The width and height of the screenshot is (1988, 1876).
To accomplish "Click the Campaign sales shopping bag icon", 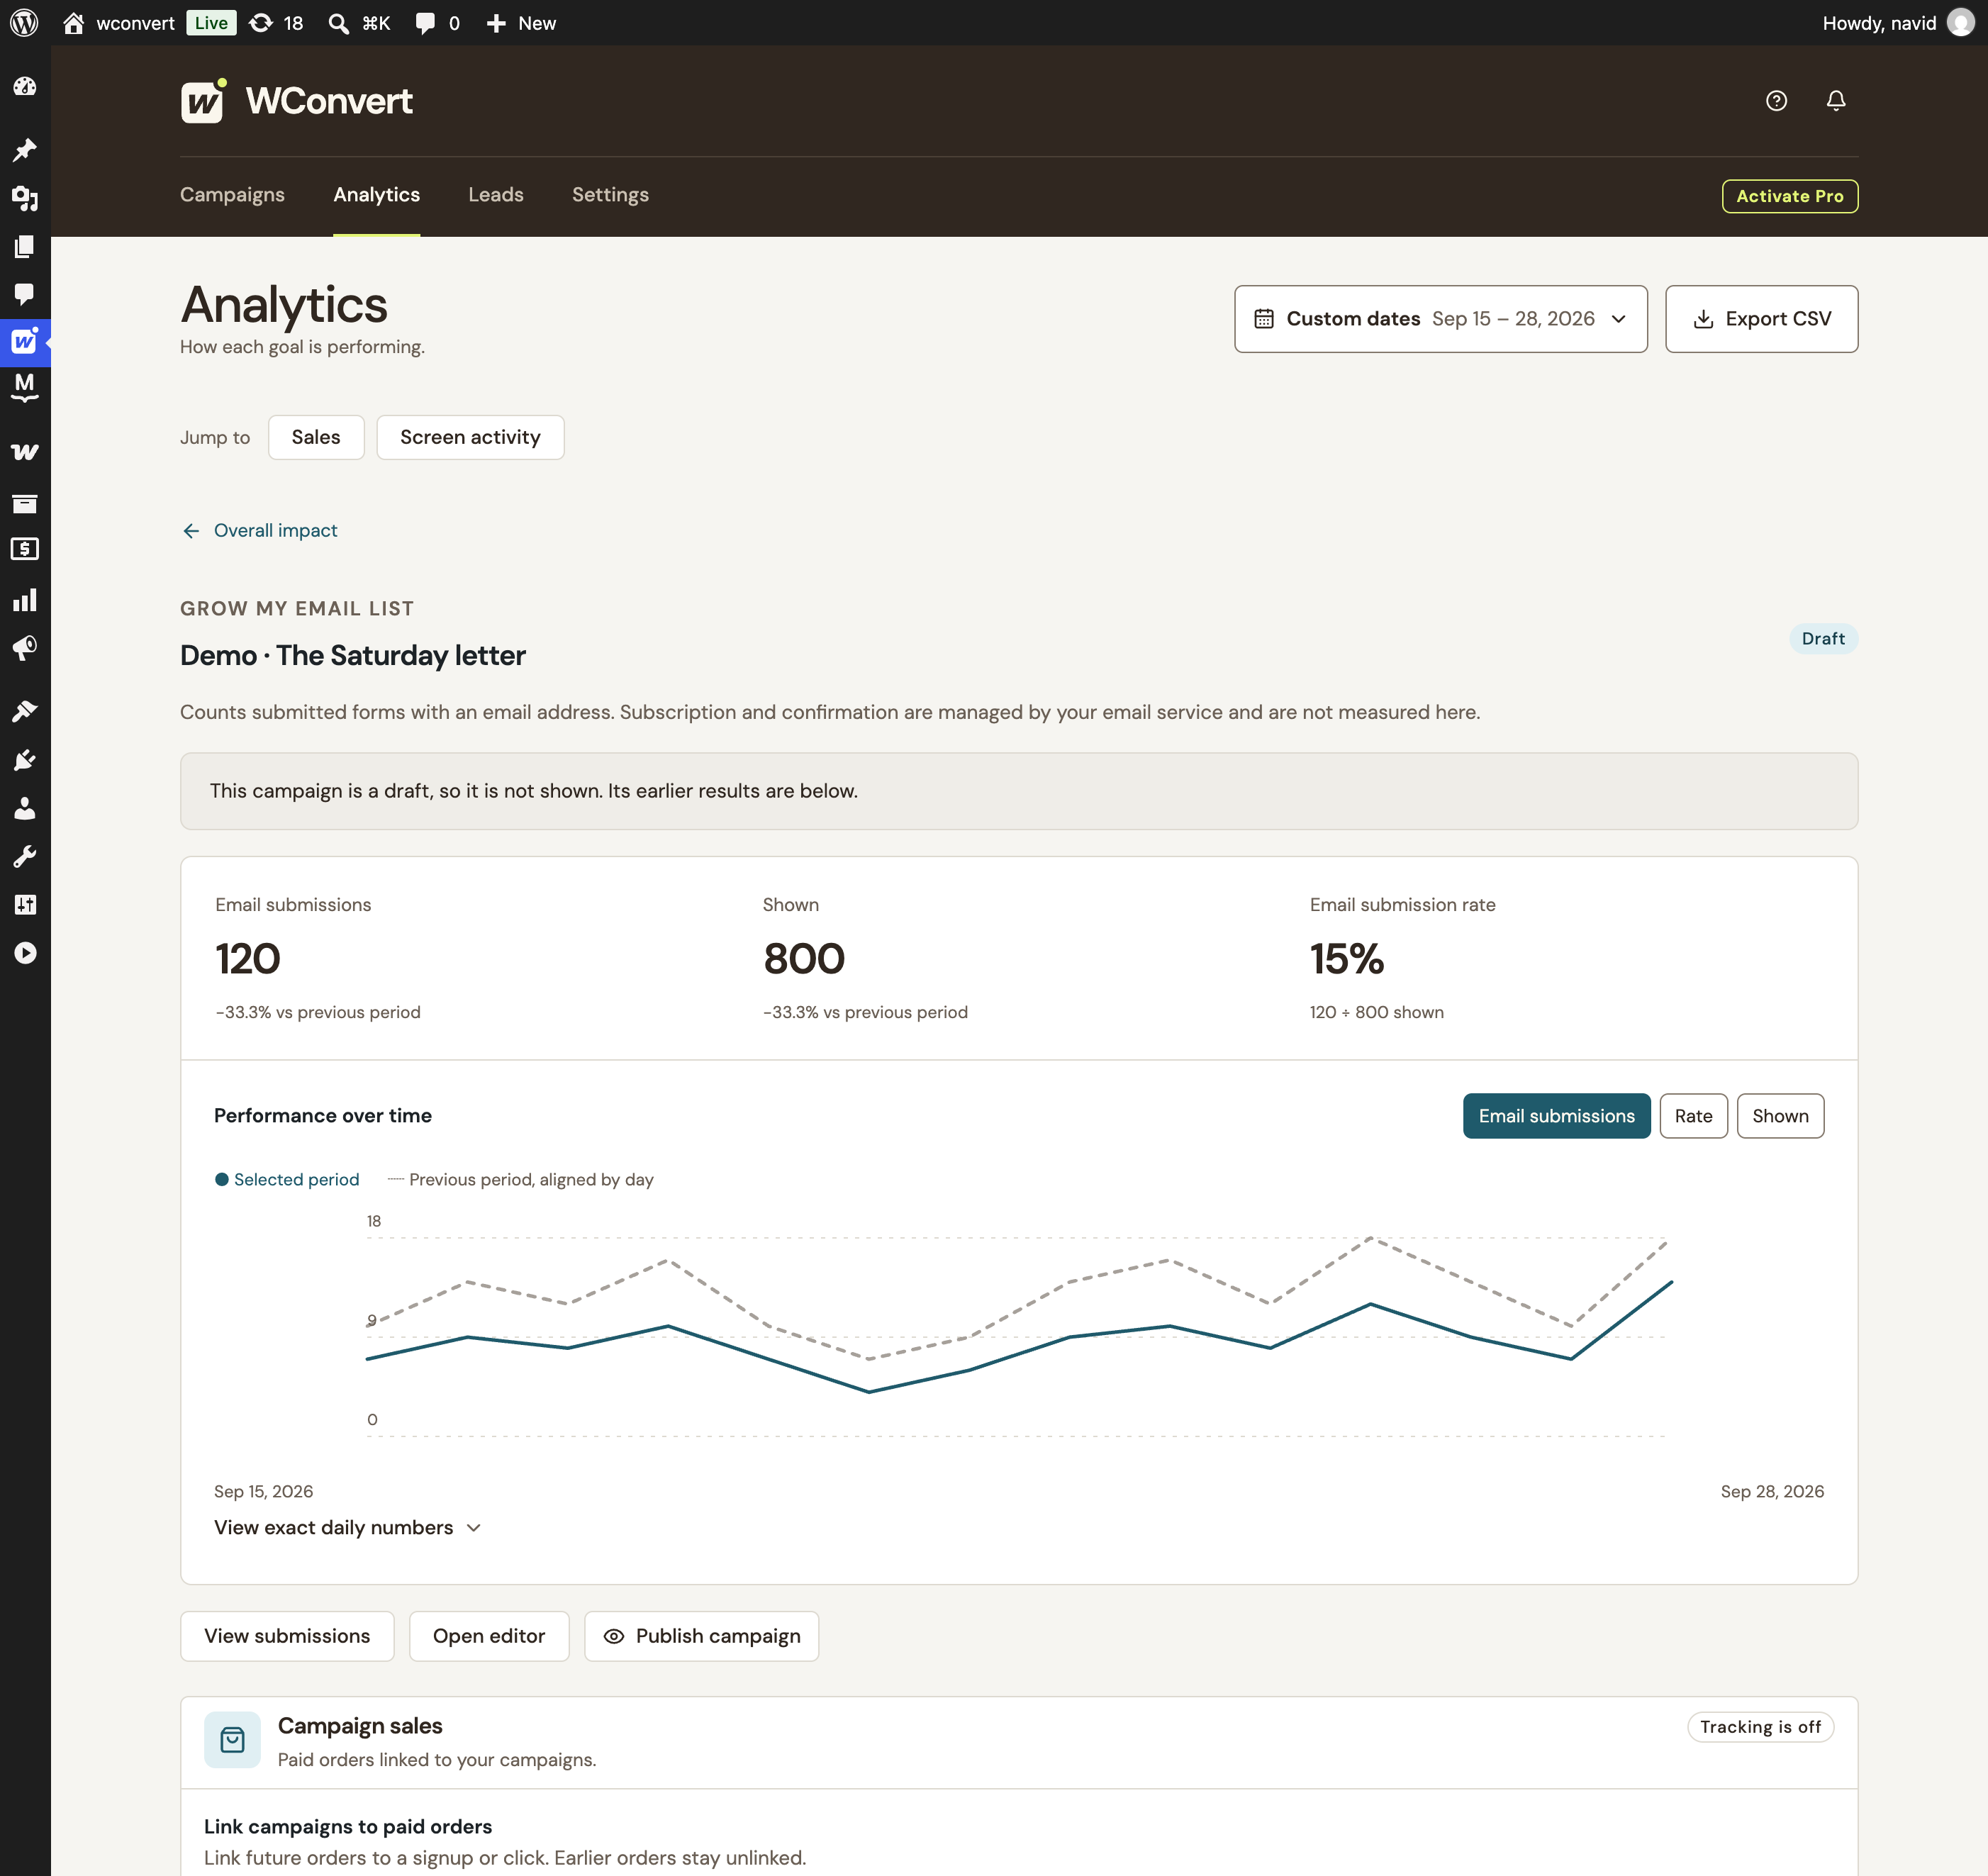I will [x=232, y=1741].
